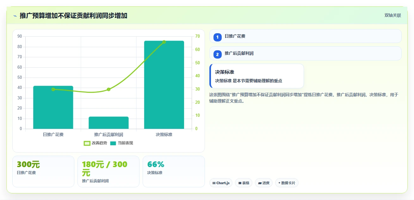Click the 决策标准 highlight card
The width and height of the screenshot is (414, 200).
coord(256,76)
